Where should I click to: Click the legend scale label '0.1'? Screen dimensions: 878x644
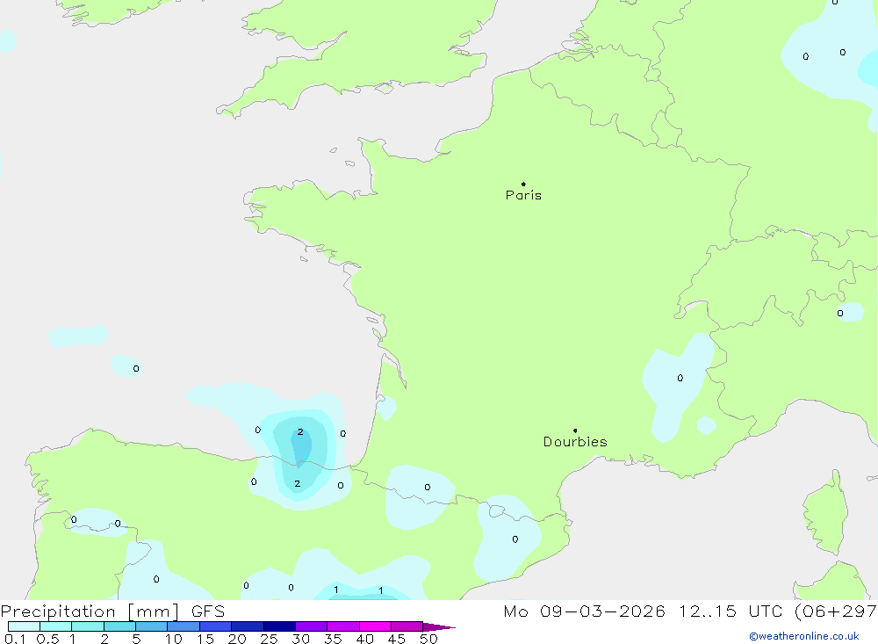click(15, 639)
